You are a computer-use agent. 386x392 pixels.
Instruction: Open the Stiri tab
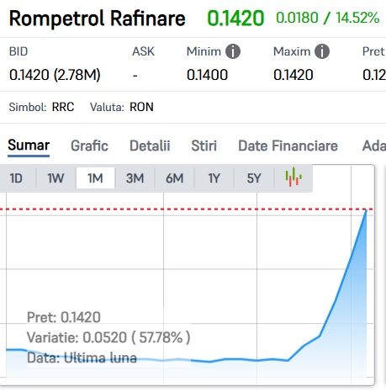click(x=204, y=146)
